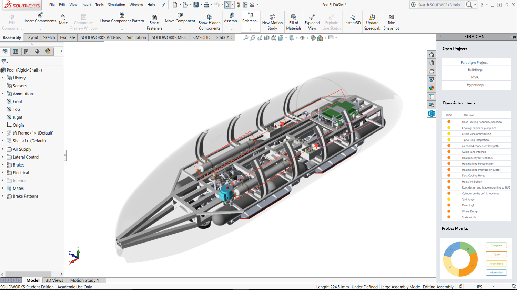517x290 pixels.
Task: Expand the Mates folder
Action: tap(3, 188)
